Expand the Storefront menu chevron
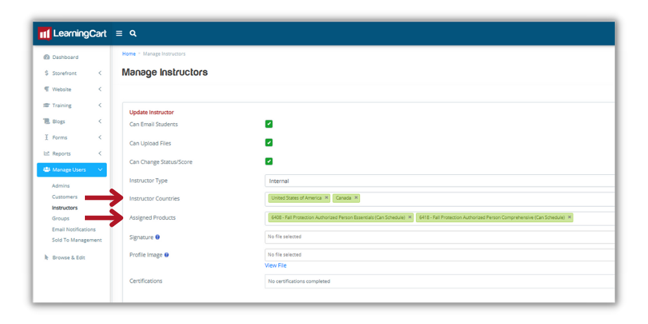 coord(100,73)
